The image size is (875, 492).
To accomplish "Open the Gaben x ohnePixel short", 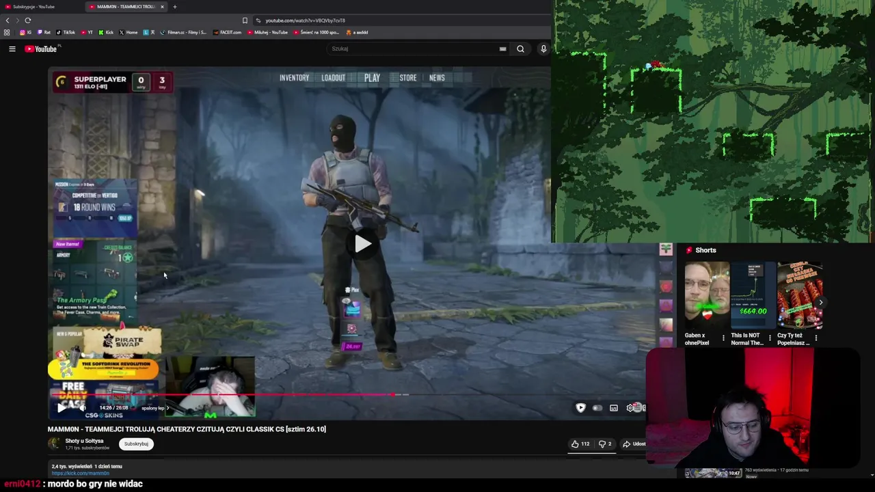I will tap(706, 295).
